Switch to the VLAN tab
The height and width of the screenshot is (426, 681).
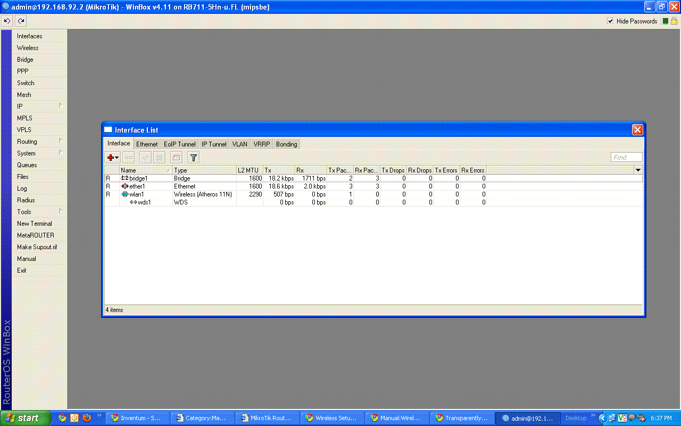click(x=240, y=144)
